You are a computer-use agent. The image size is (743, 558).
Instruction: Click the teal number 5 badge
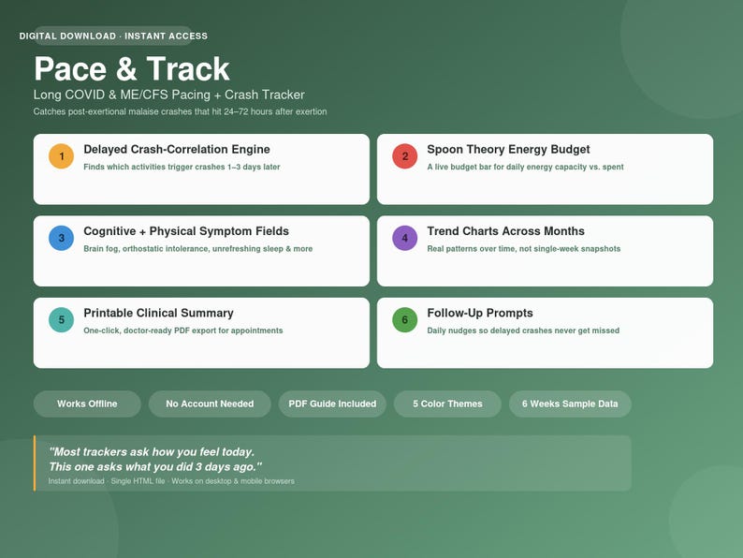point(61,319)
